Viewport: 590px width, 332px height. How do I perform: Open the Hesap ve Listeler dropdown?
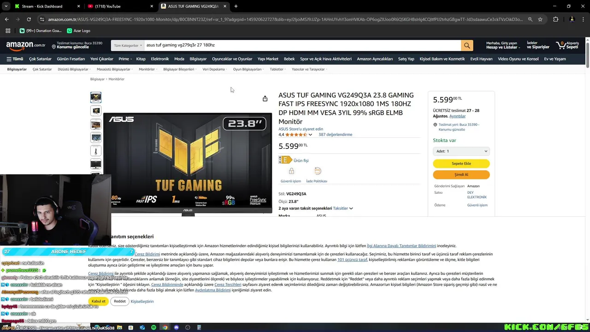click(x=502, y=45)
